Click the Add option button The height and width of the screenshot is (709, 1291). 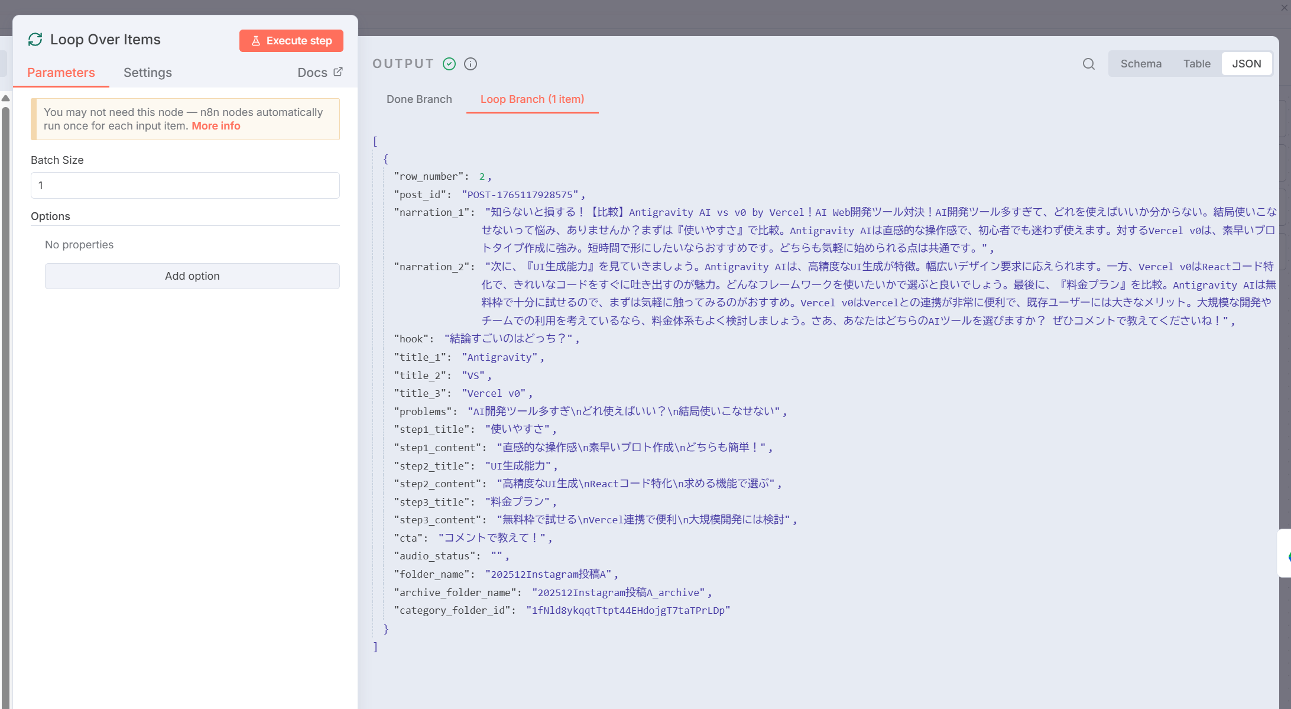pyautogui.click(x=192, y=276)
